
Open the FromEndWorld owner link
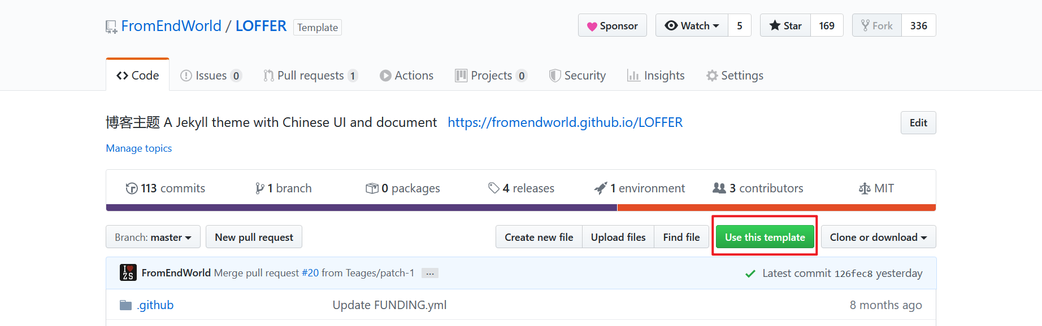tap(171, 26)
